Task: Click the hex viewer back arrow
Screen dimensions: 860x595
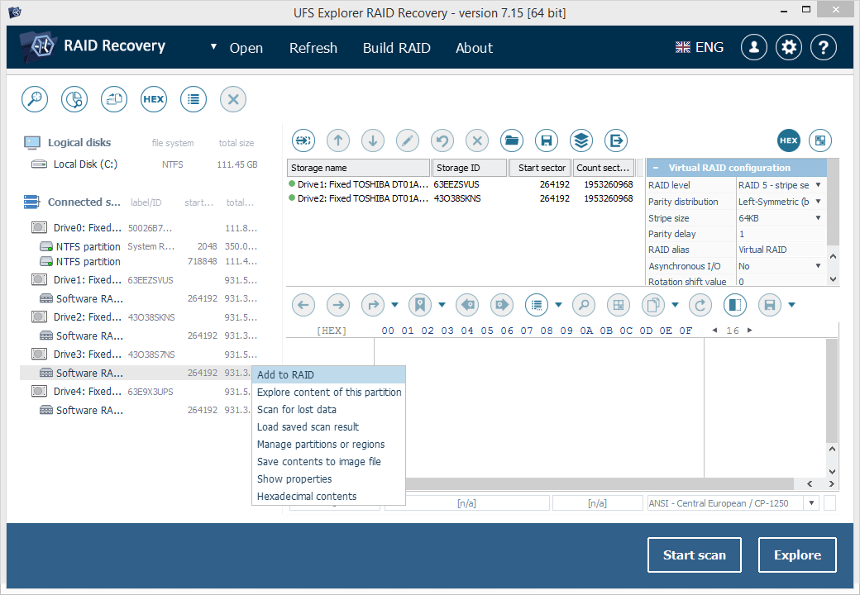Action: tap(303, 305)
